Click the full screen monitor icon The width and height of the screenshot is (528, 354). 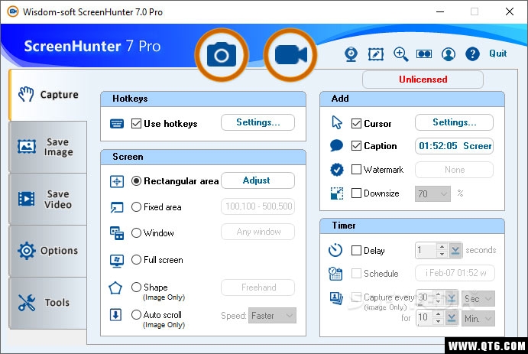tap(117, 261)
